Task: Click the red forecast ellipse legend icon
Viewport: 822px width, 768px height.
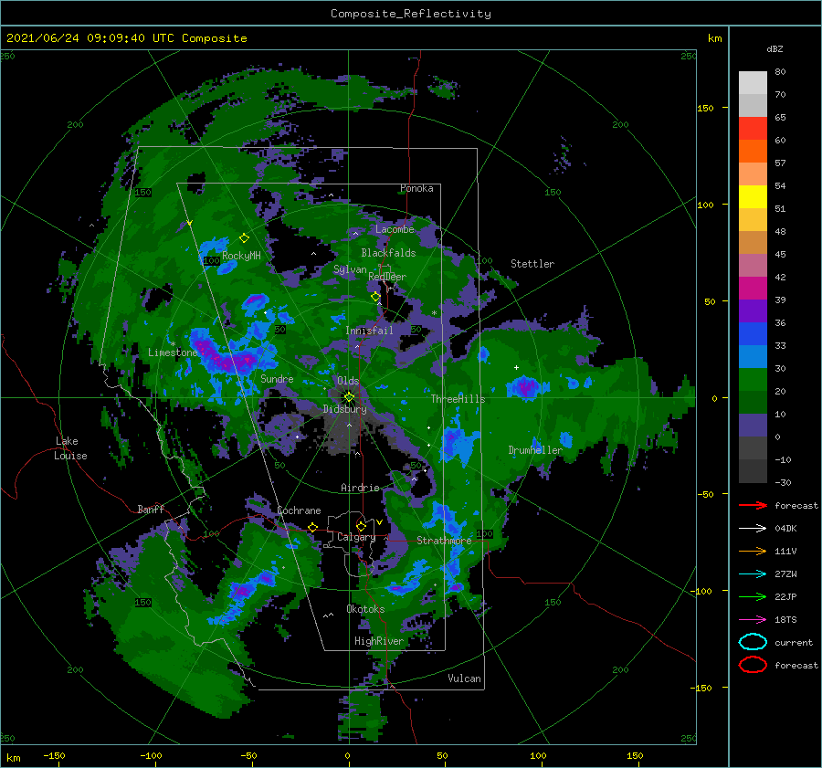Action: coord(753,665)
